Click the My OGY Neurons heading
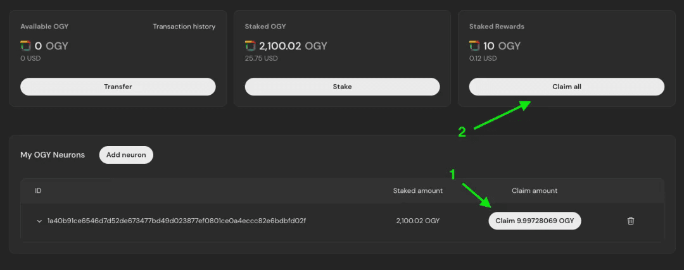Image resolution: width=684 pixels, height=270 pixels. [53, 155]
